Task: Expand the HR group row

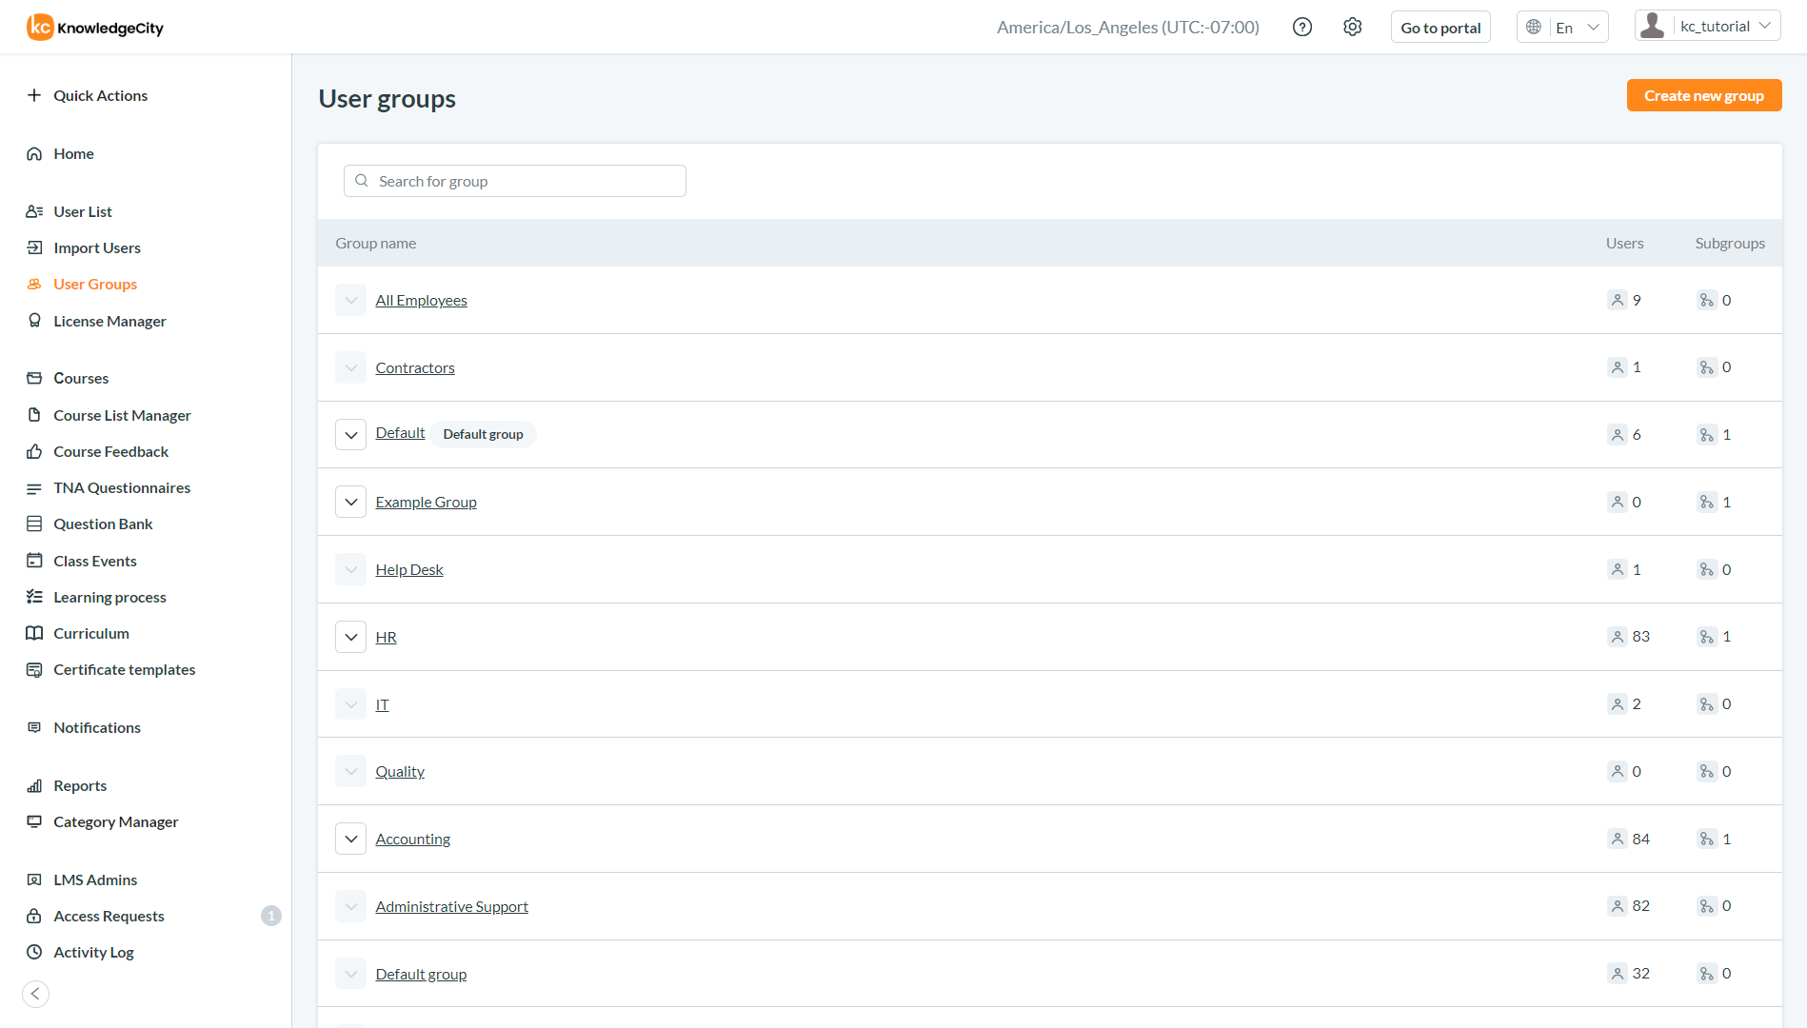Action: [350, 637]
